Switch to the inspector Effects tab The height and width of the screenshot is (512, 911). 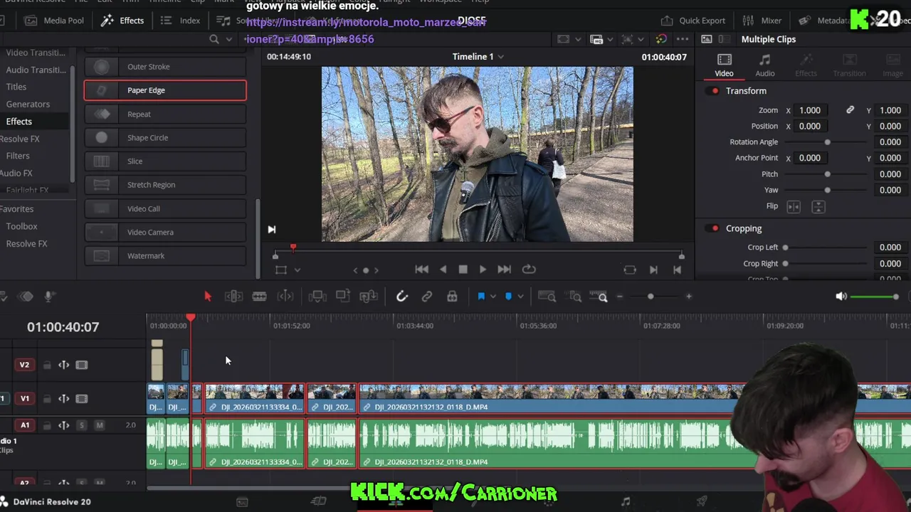click(x=806, y=65)
